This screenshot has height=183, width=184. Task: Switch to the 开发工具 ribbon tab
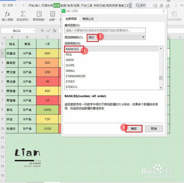pyautogui.click(x=86, y=6)
